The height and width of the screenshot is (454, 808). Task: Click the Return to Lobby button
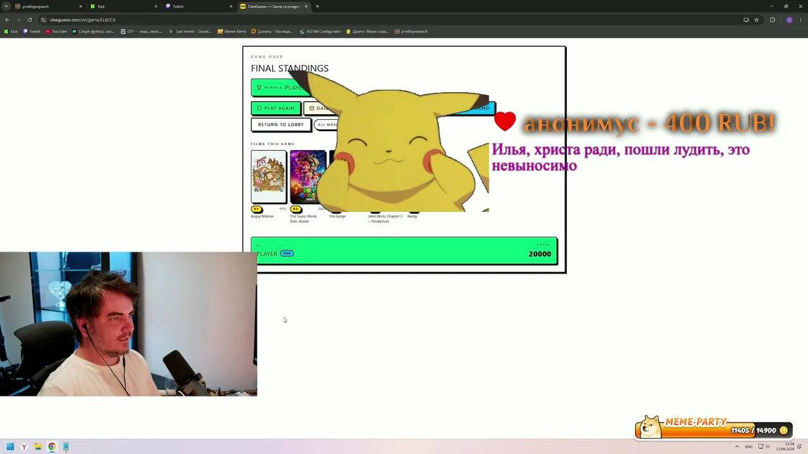pos(280,124)
